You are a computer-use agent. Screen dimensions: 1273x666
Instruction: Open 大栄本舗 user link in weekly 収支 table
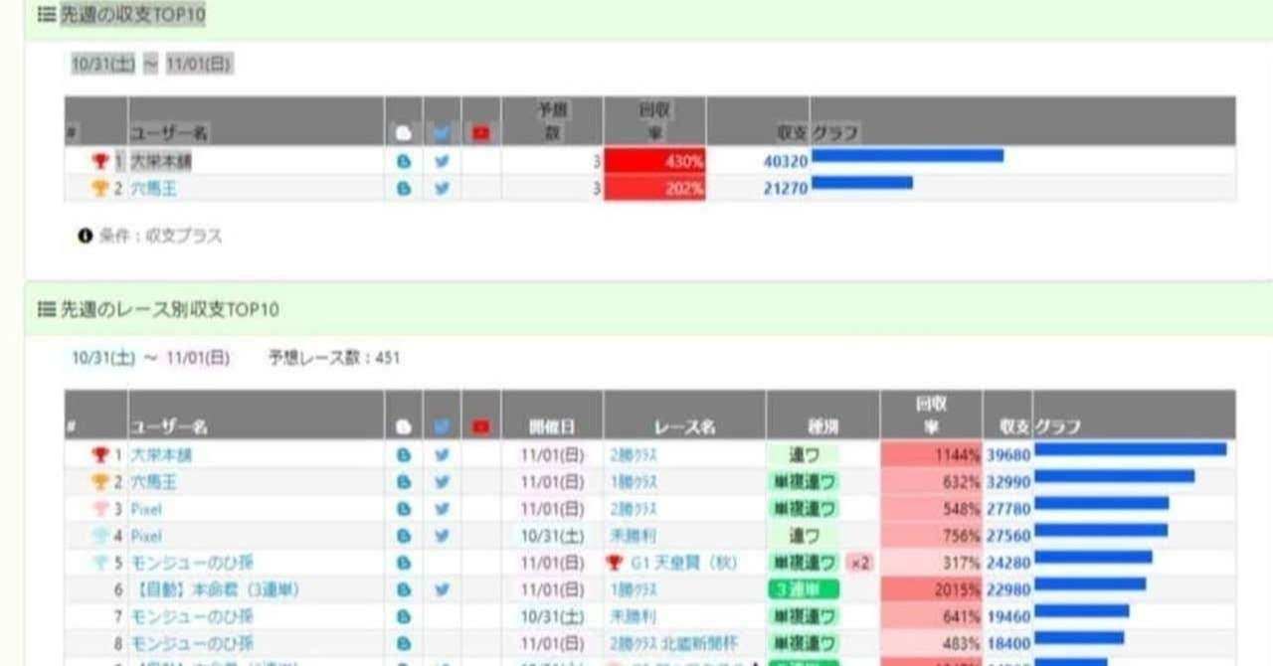coord(161,161)
